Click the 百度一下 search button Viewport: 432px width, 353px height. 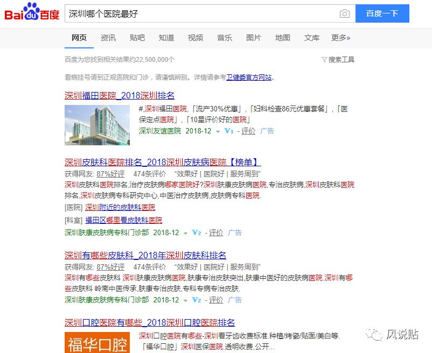click(382, 13)
